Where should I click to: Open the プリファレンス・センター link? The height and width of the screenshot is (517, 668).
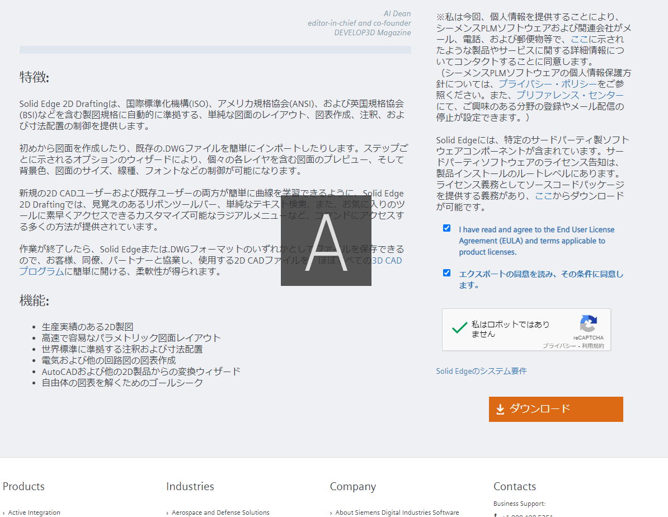click(x=570, y=95)
